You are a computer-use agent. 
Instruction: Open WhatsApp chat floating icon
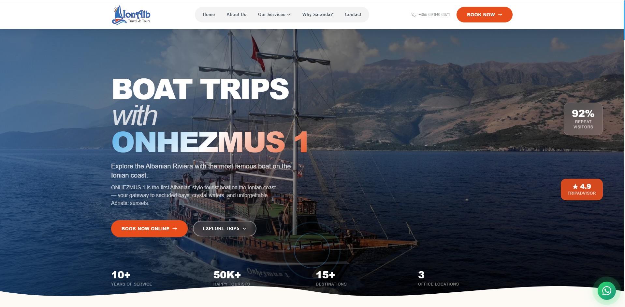coord(606,291)
